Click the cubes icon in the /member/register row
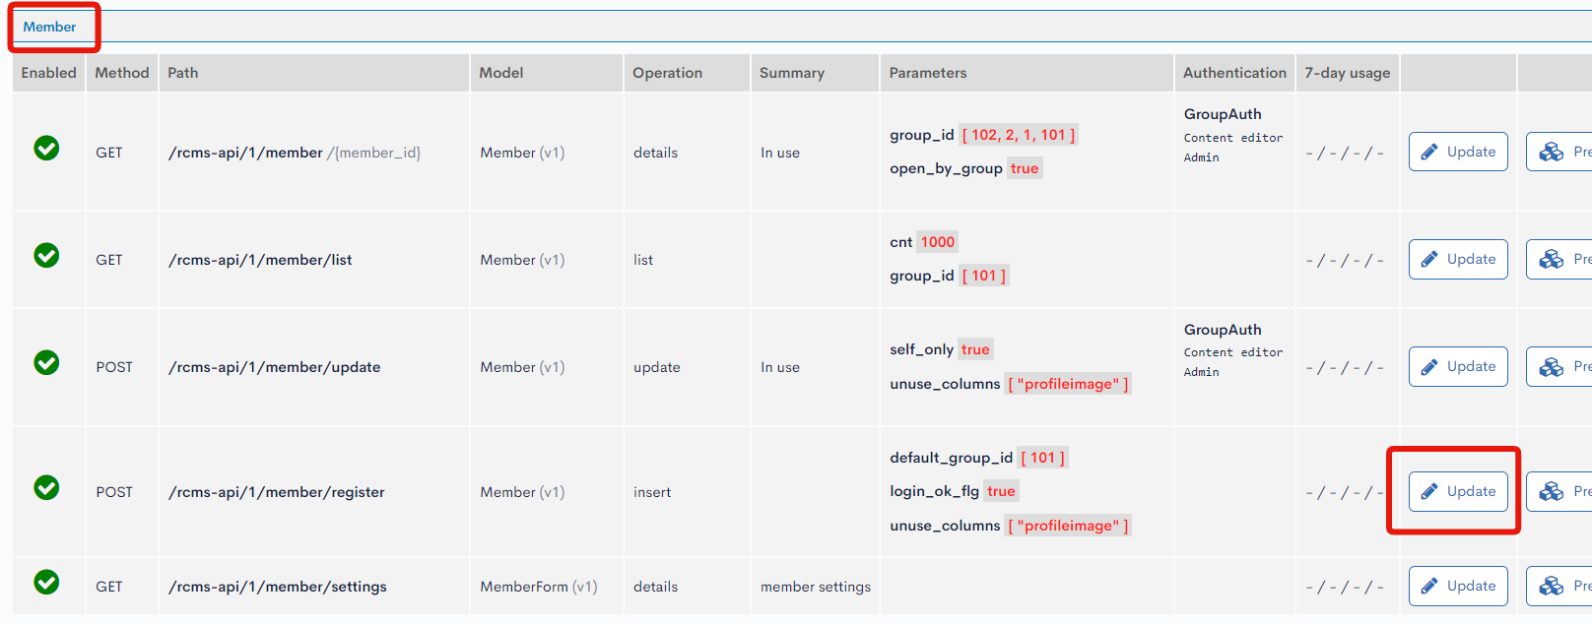The image size is (1592, 624). (x=1552, y=491)
